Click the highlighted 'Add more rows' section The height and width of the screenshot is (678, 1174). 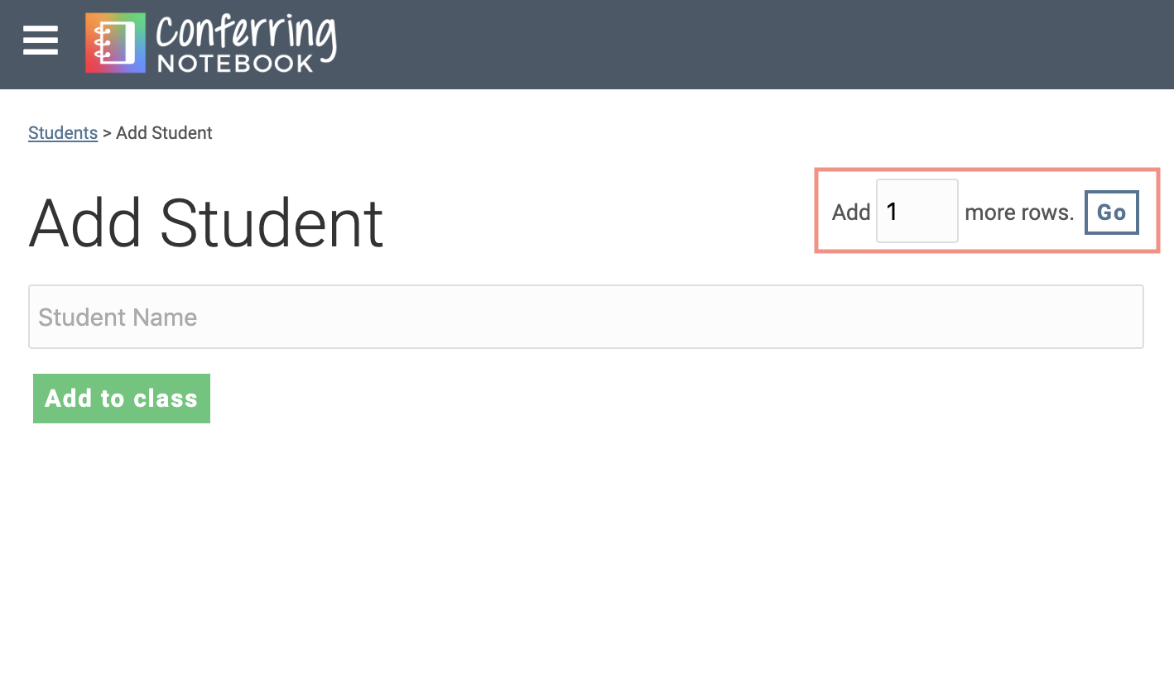[986, 211]
